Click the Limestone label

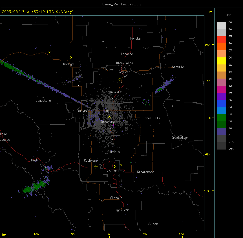(43, 101)
